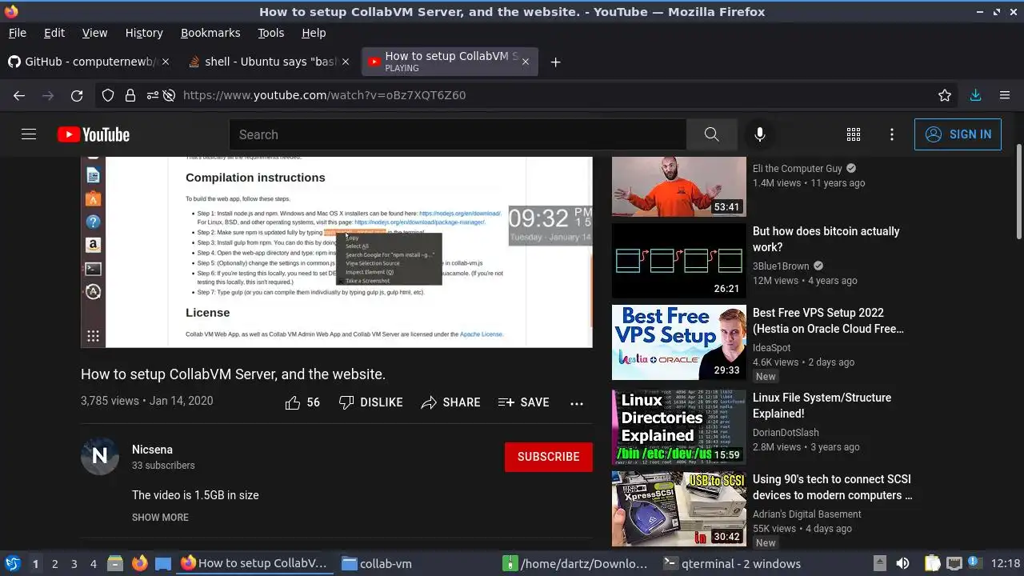Open the tracking protection shield icon
Screen dimensions: 1024x576
108,95
